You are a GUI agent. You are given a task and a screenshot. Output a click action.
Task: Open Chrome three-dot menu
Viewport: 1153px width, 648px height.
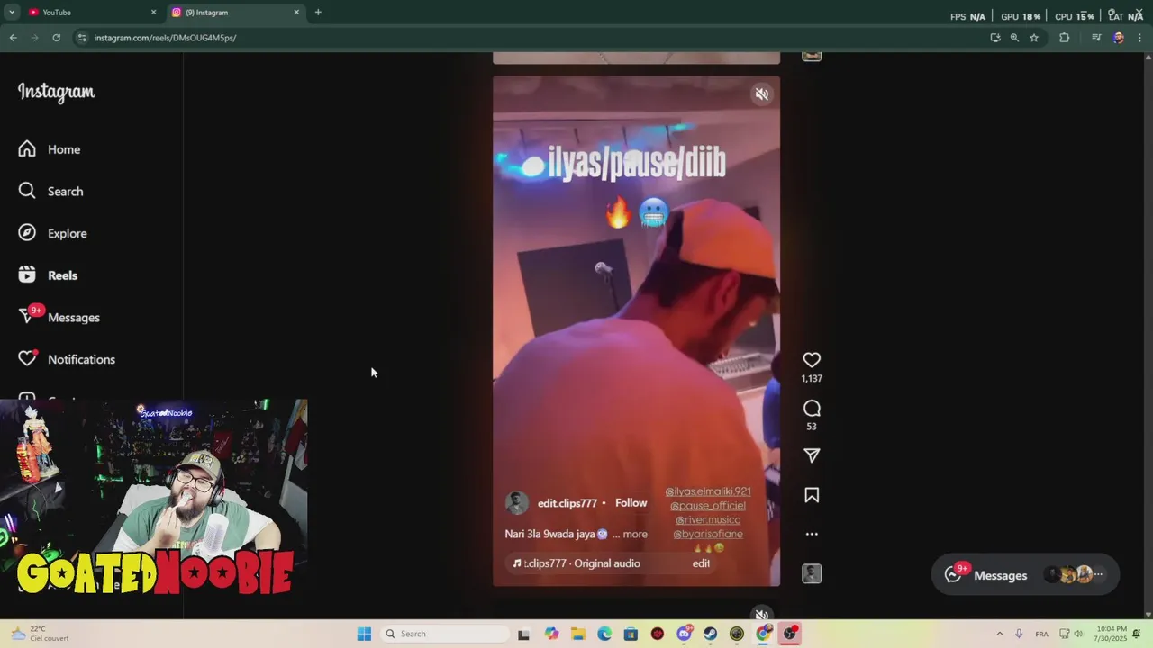pyautogui.click(x=1140, y=38)
